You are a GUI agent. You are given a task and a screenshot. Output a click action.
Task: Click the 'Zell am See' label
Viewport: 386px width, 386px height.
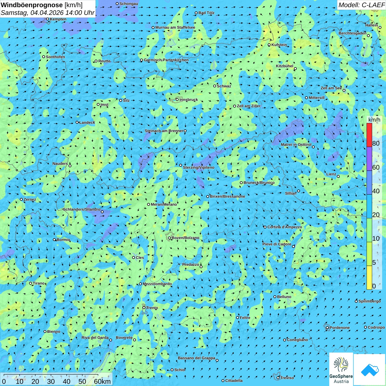331,88
